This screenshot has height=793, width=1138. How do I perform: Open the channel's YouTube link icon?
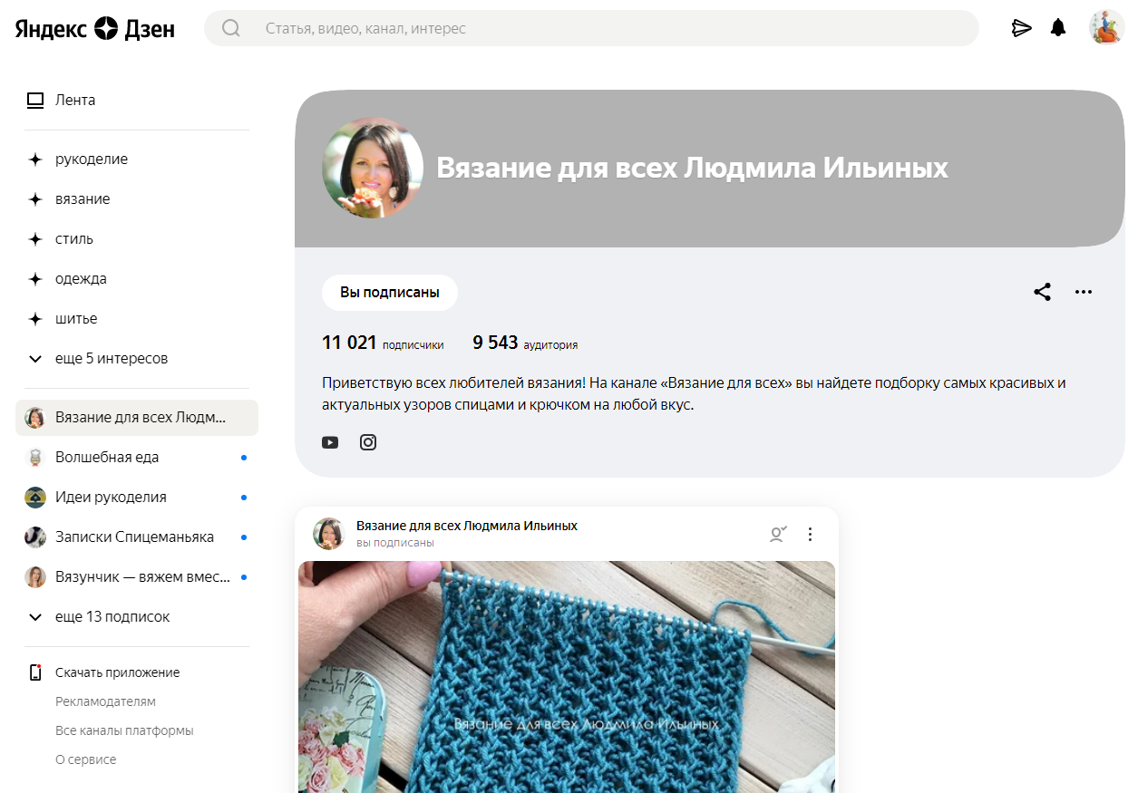pyautogui.click(x=330, y=442)
